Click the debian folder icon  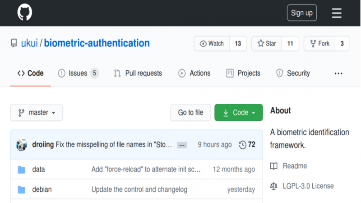click(21, 189)
